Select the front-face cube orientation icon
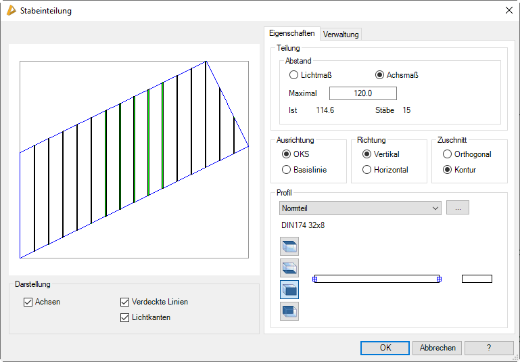Image resolution: width=520 pixels, height=362 pixels. coord(289,290)
